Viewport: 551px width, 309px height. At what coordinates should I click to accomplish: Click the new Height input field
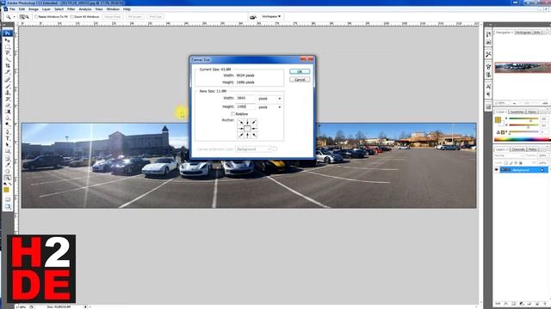[x=245, y=106]
